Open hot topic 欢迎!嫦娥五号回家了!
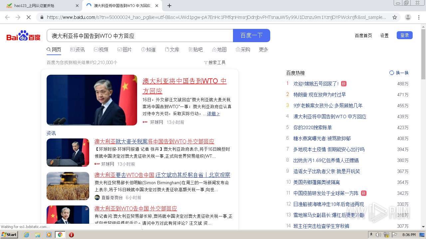The height and width of the screenshot is (239, 426). pos(316,84)
